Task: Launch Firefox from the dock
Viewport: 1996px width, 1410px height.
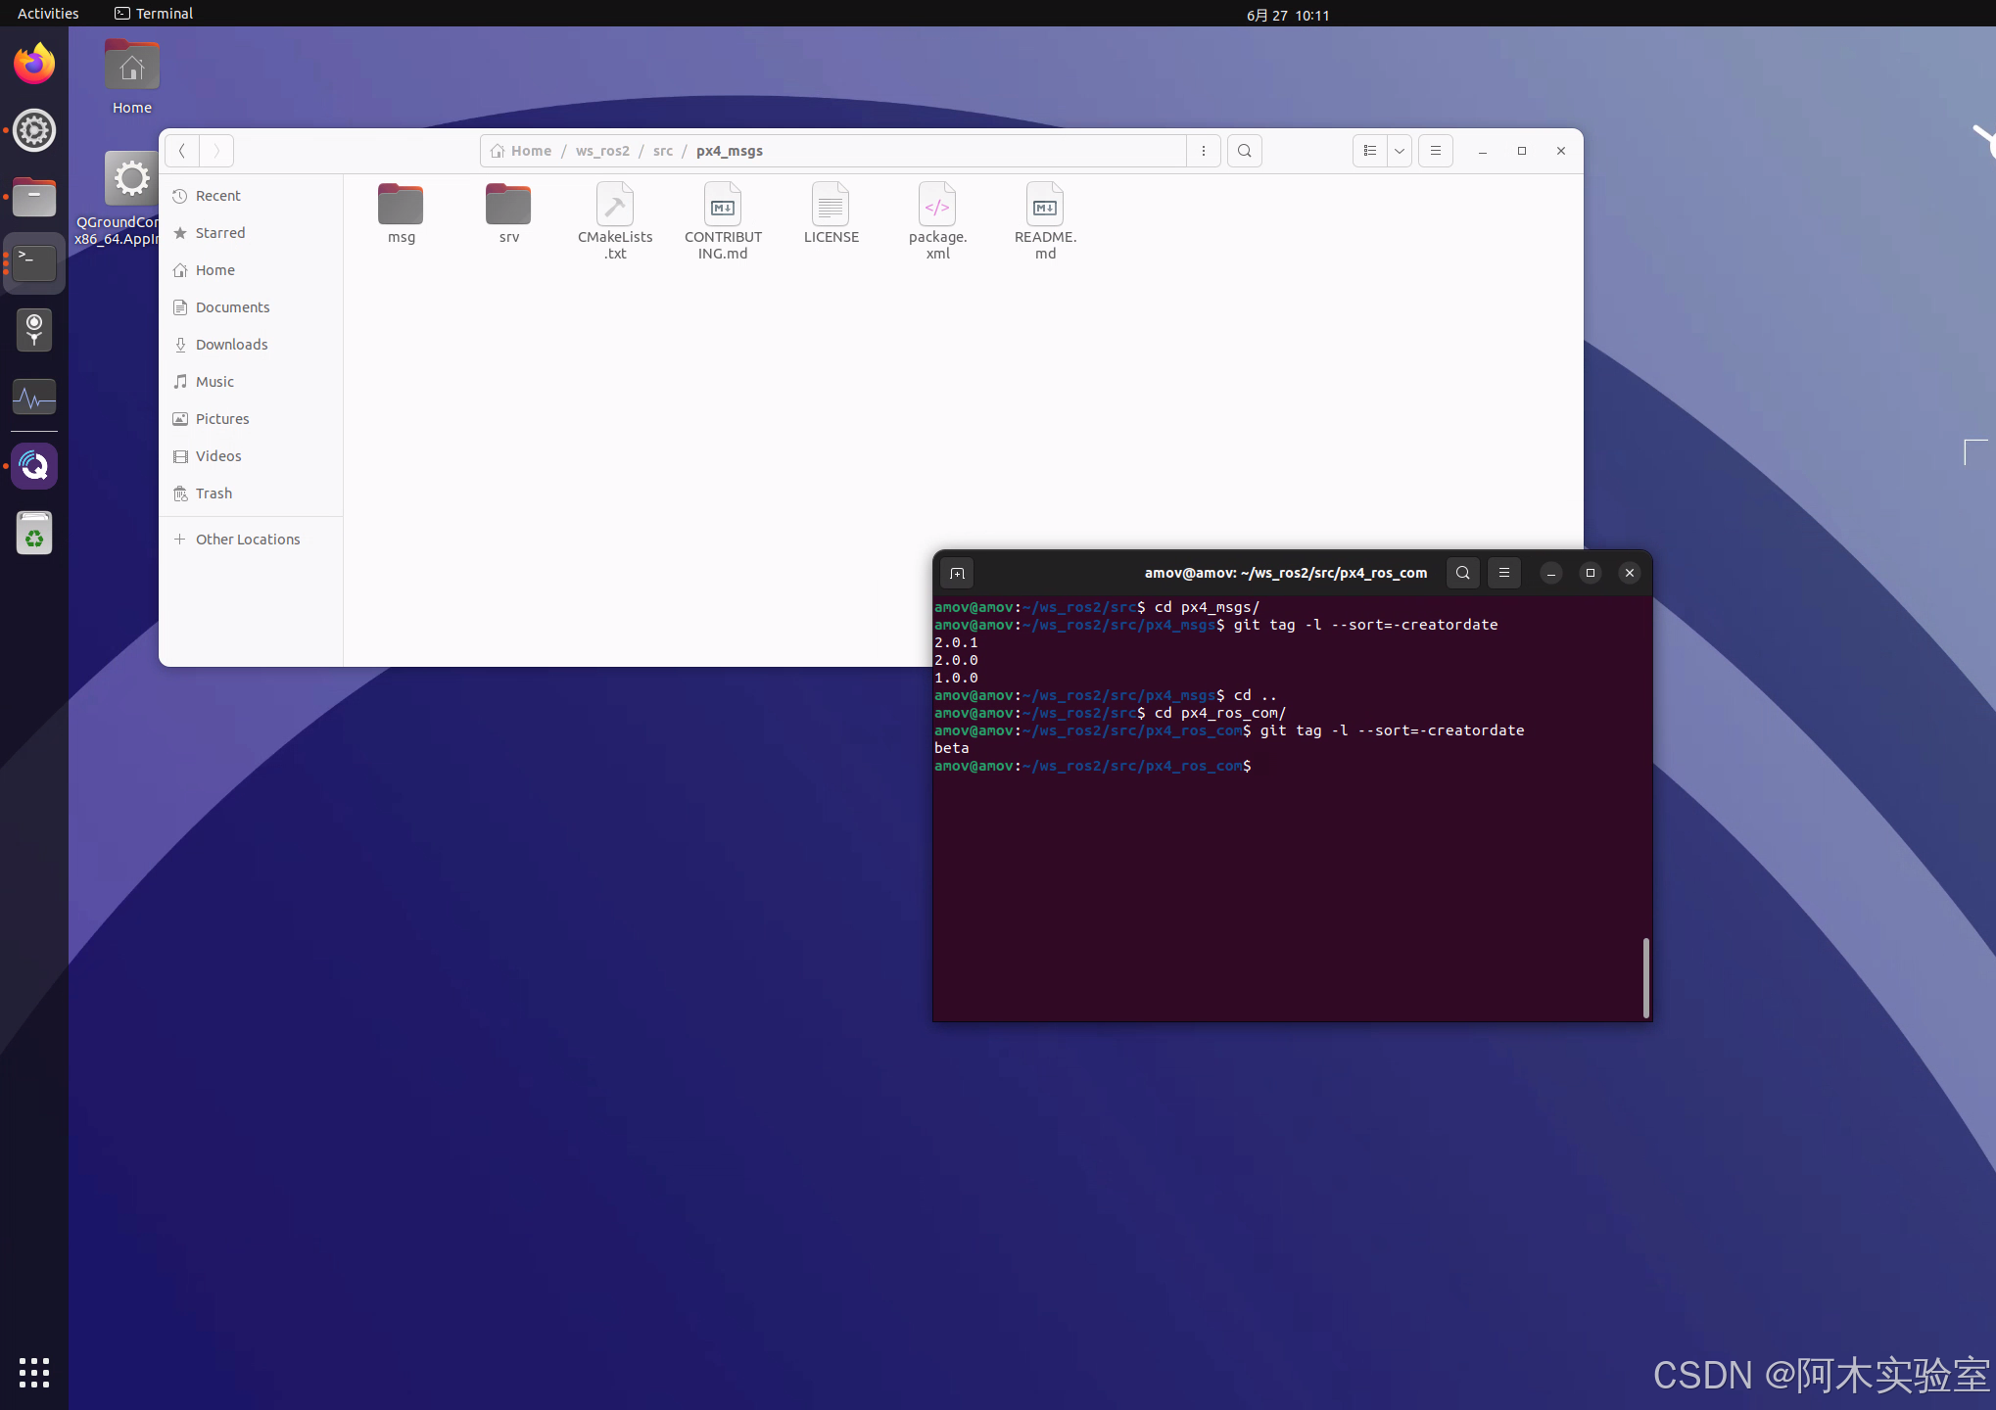Action: (34, 65)
